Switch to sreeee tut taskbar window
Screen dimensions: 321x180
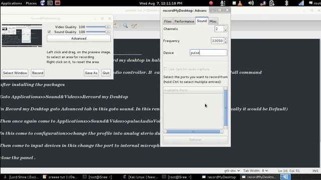point(60,177)
